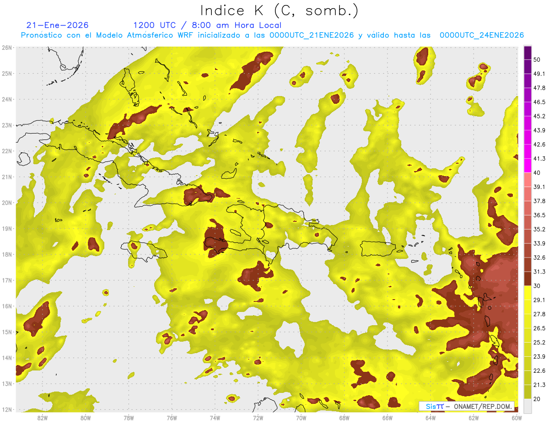The height and width of the screenshot is (424, 549).
Task: Click longitude label 74W
Action: 215,418
